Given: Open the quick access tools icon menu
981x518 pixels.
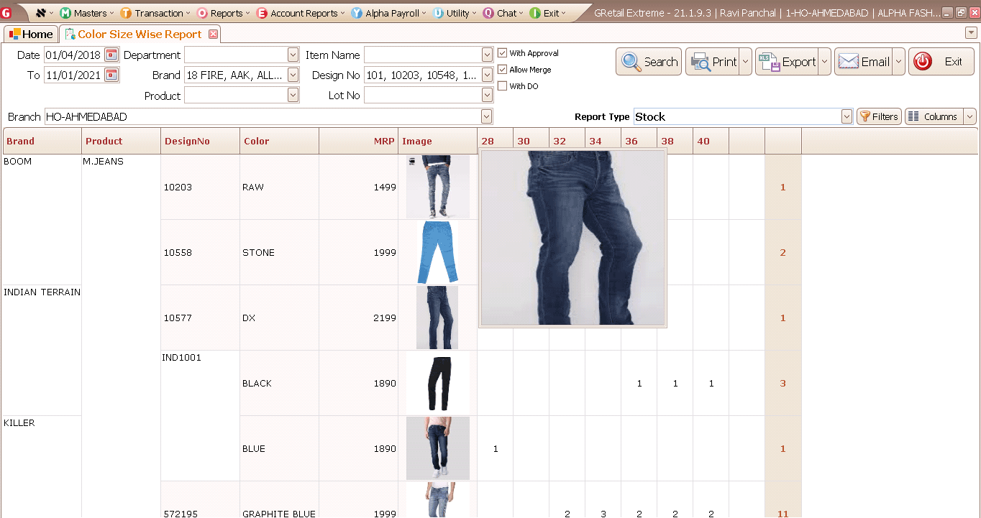Looking at the screenshot, I should 44,13.
